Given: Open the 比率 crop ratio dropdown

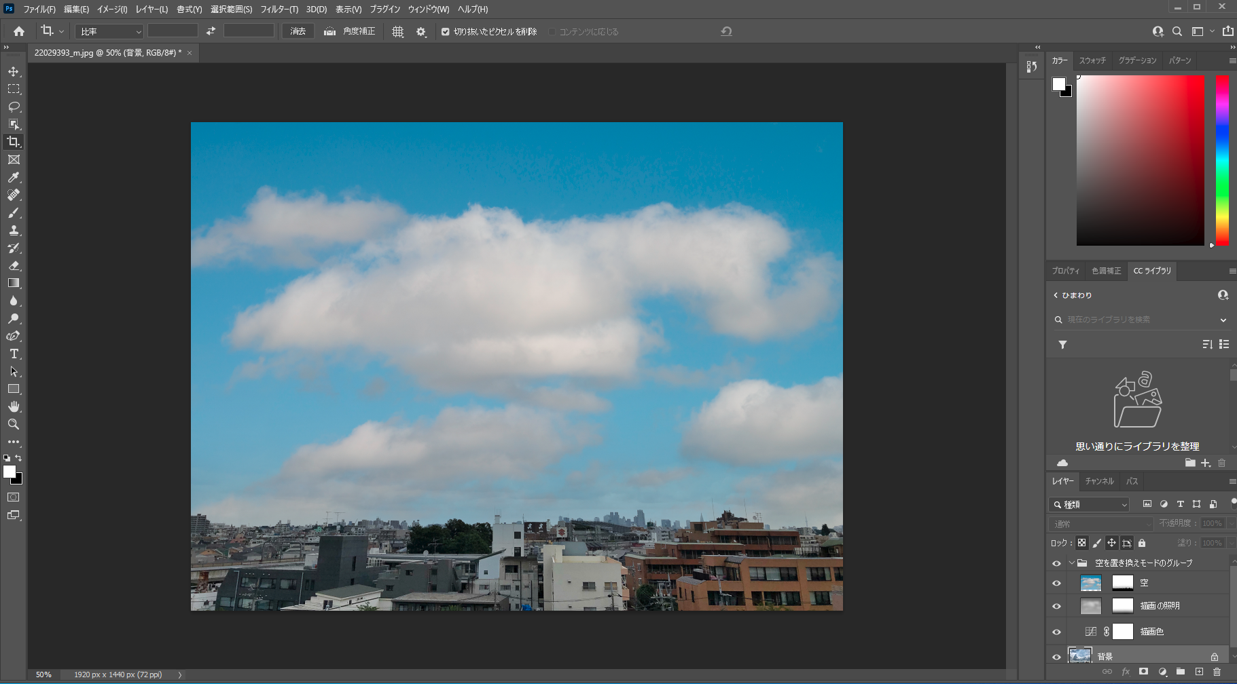Looking at the screenshot, I should tap(109, 32).
